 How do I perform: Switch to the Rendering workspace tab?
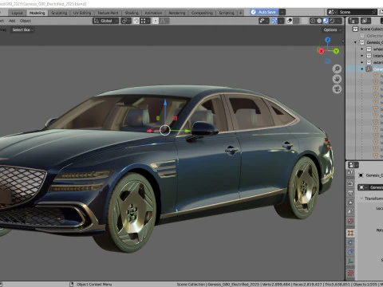coord(176,13)
